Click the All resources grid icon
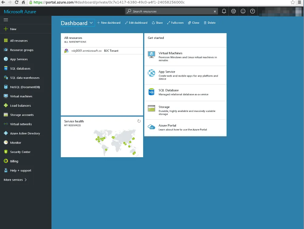This screenshot has width=304, height=229. 6,40
